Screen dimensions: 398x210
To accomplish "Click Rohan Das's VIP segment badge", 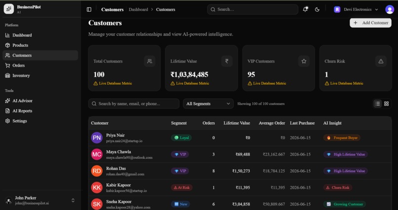I will coord(180,171).
